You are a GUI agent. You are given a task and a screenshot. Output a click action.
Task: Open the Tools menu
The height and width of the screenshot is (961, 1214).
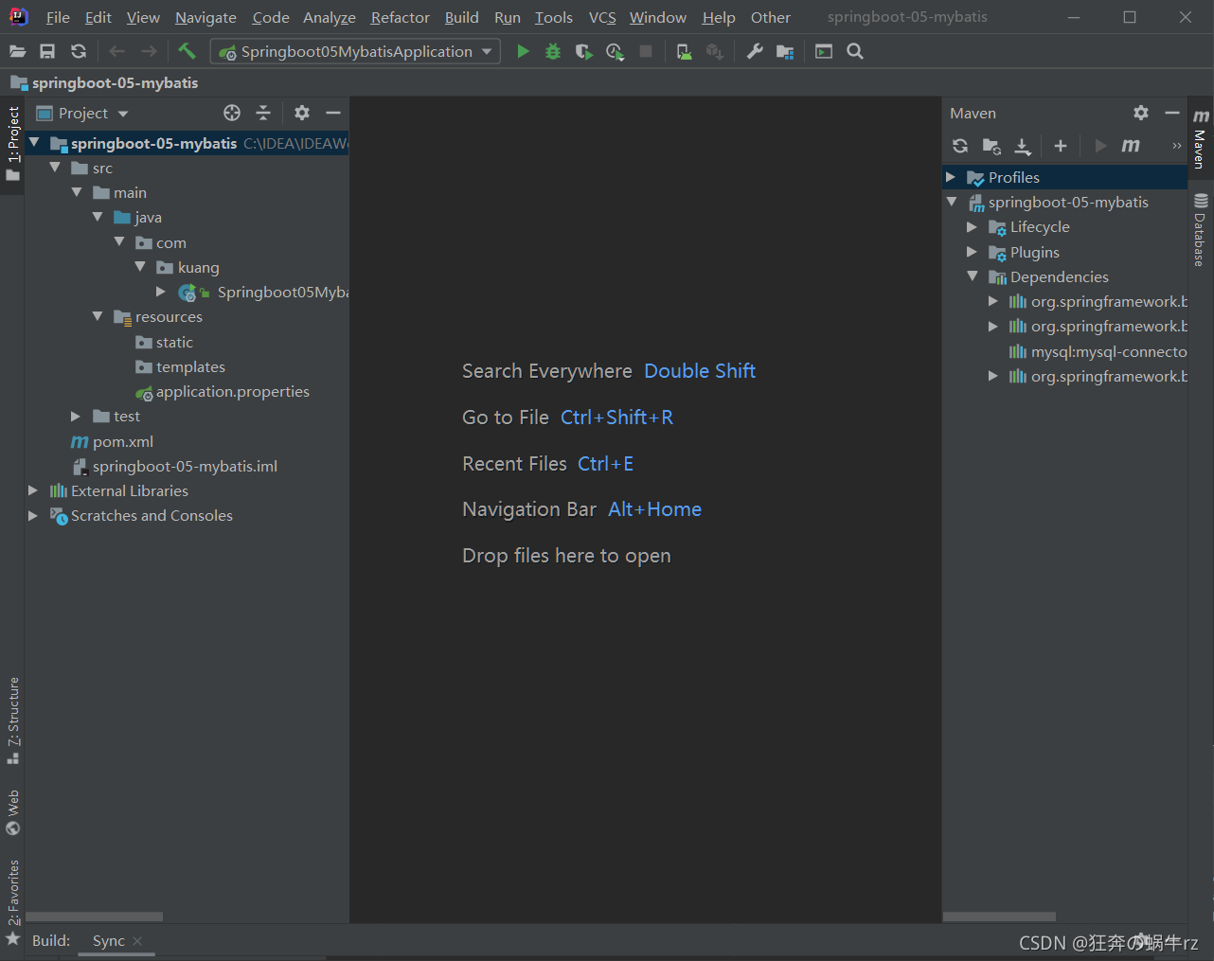[553, 17]
